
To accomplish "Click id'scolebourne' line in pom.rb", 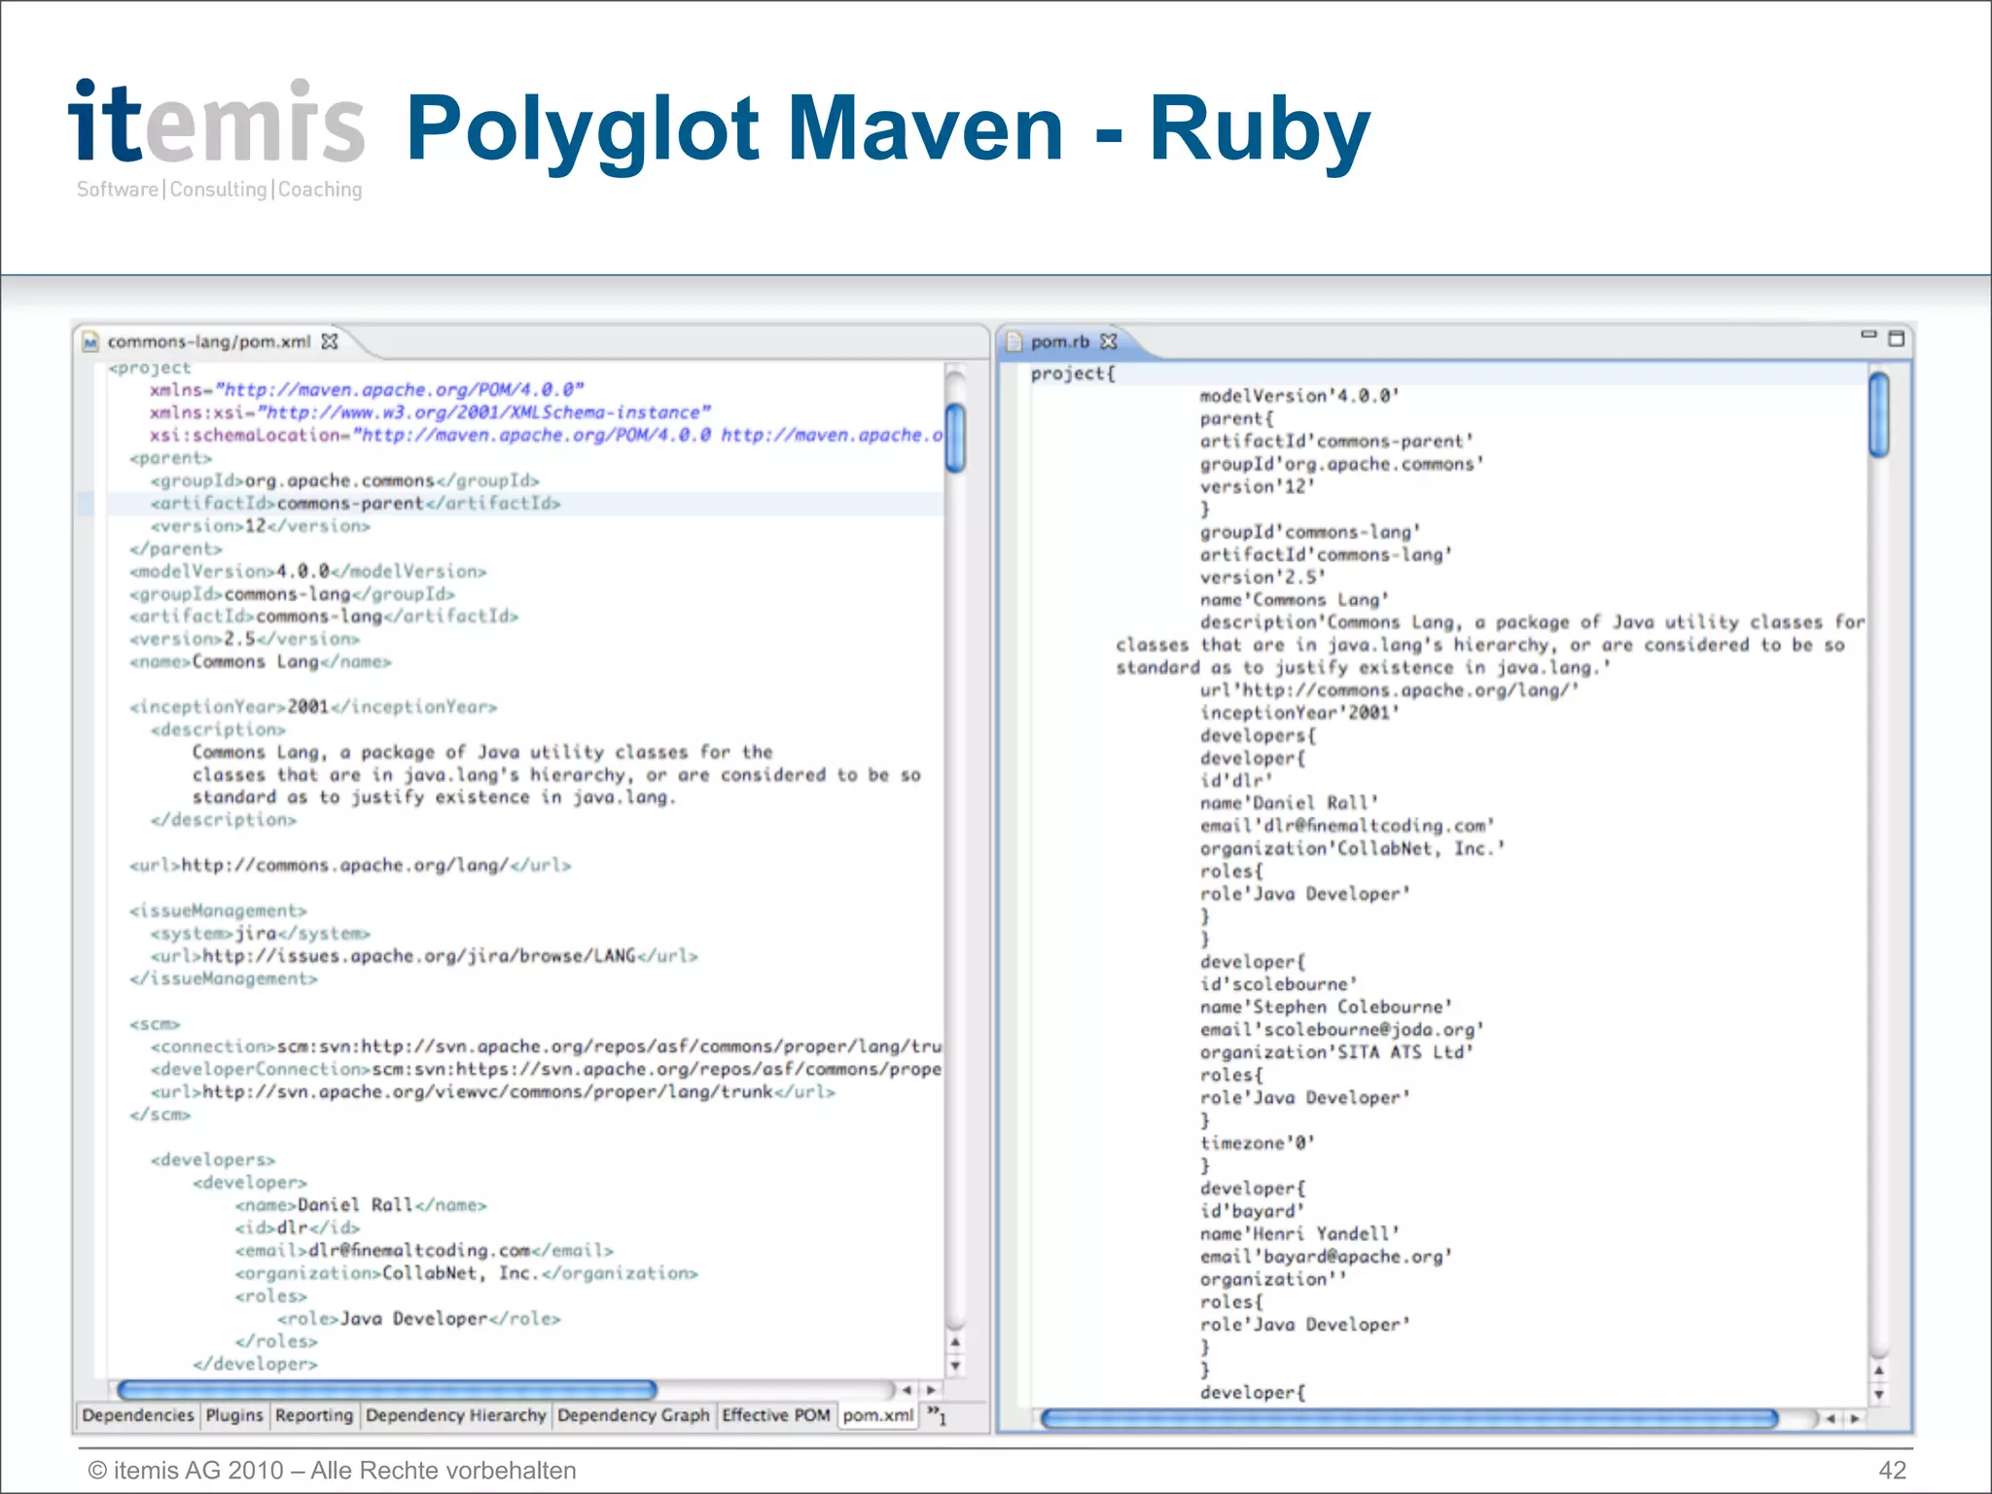I will point(1278,984).
